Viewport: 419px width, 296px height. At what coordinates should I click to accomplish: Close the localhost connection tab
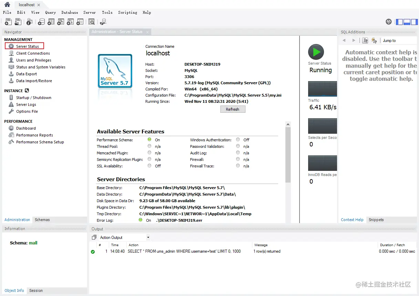click(x=39, y=5)
